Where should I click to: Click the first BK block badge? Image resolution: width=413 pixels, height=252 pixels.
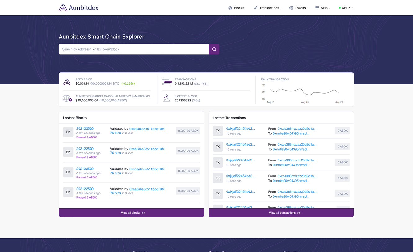tap(68, 132)
